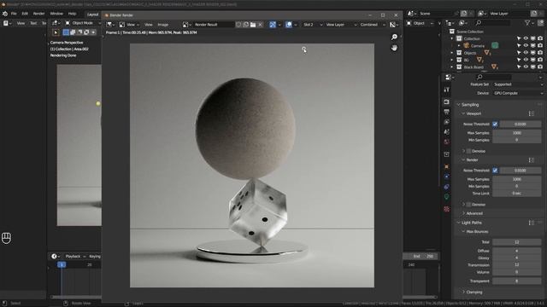Open the Object properties orange square tab icon

tap(447, 167)
